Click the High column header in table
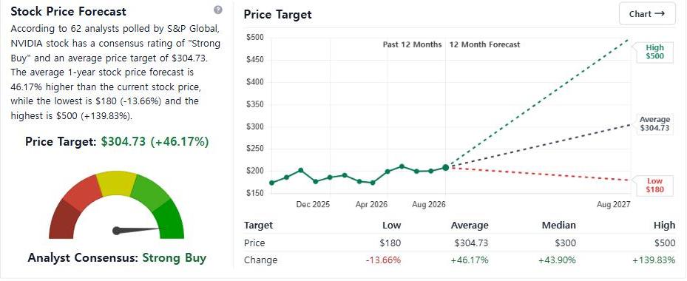 tap(665, 226)
